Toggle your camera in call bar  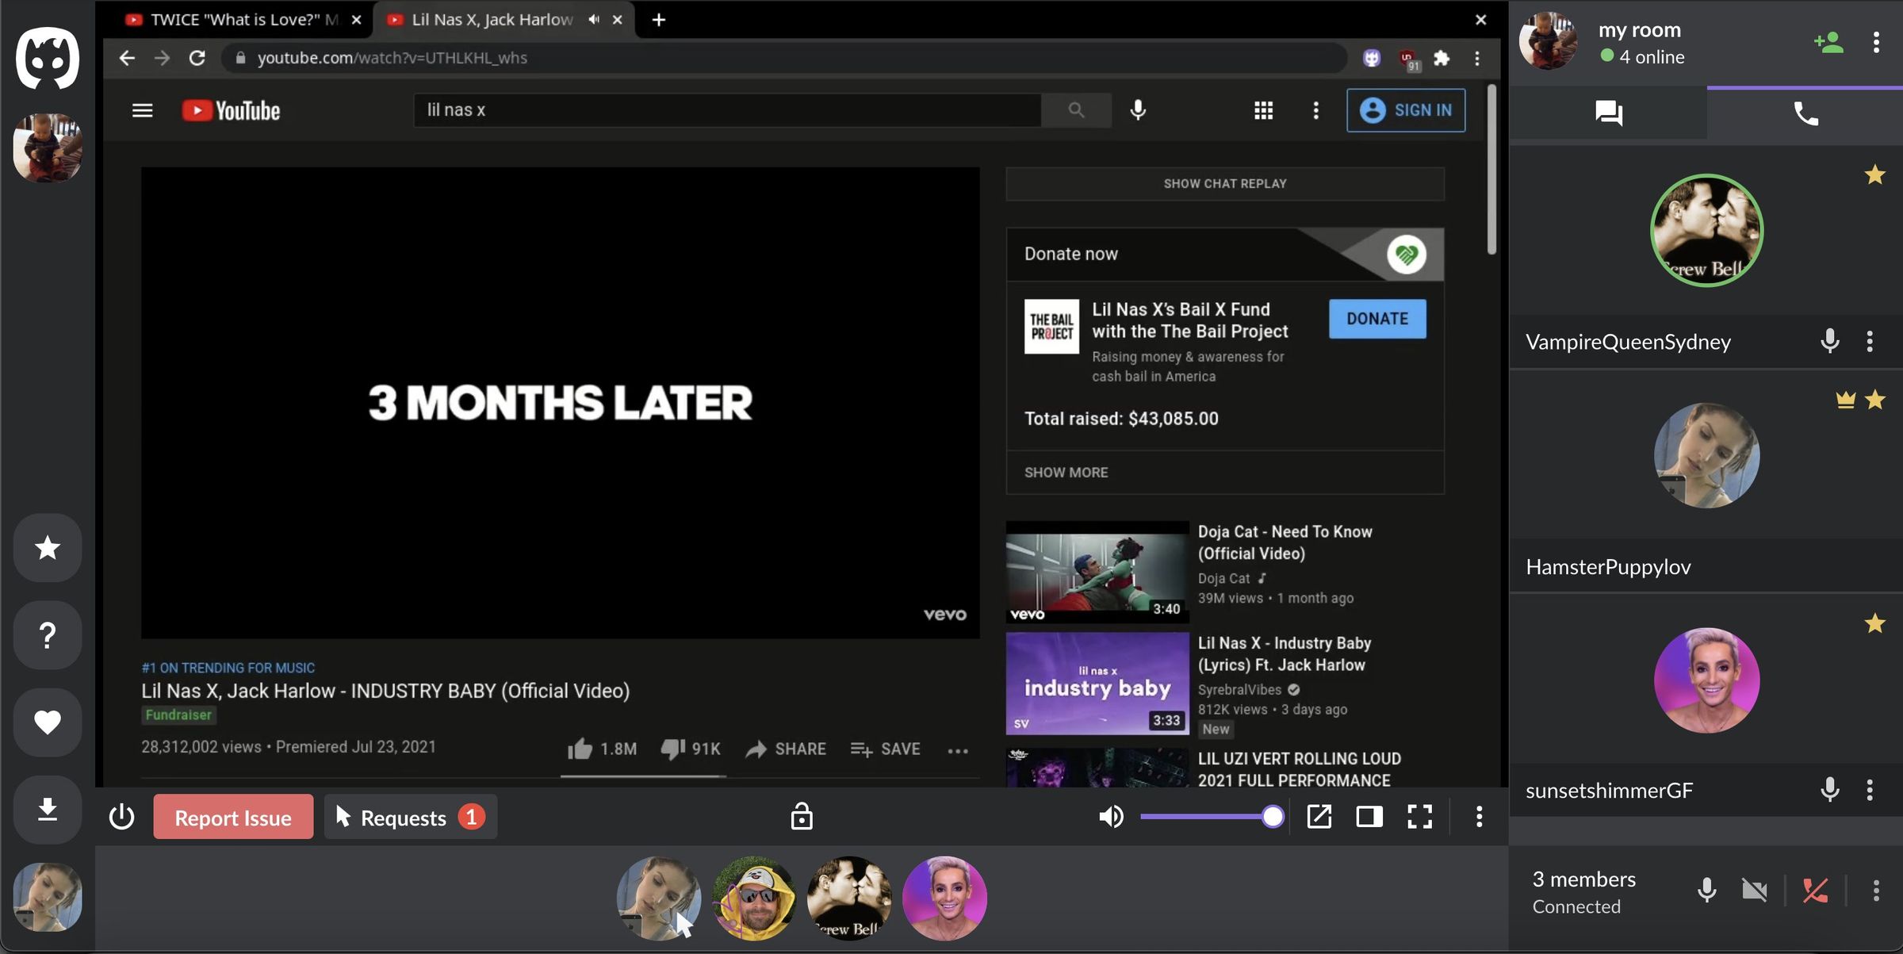click(x=1755, y=891)
